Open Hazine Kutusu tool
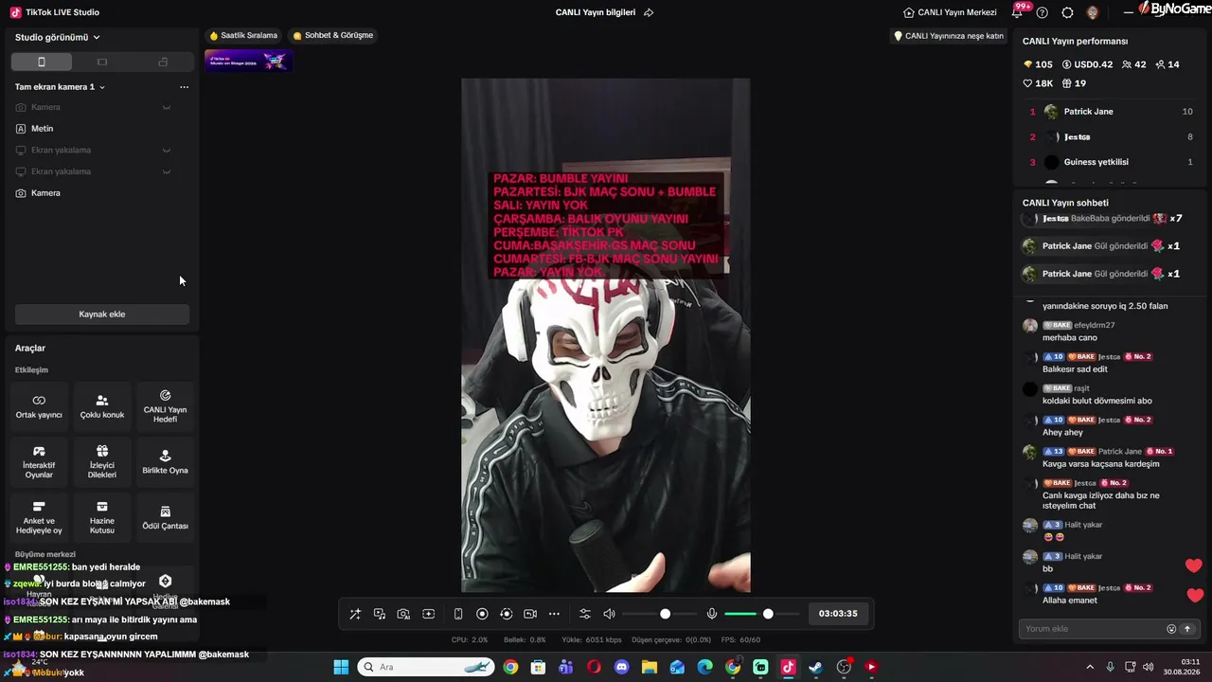 coord(102,518)
